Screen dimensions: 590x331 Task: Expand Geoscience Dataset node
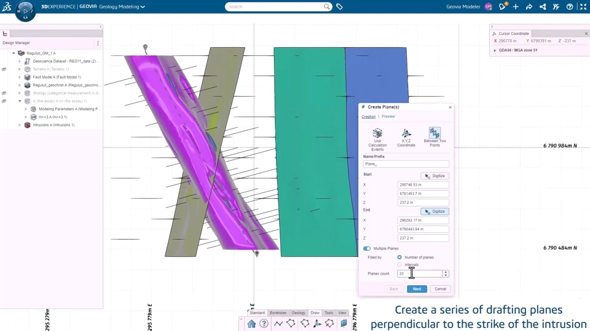coord(20,61)
